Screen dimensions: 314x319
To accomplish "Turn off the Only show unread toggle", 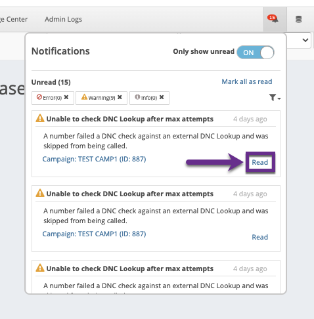I will pyautogui.click(x=256, y=53).
